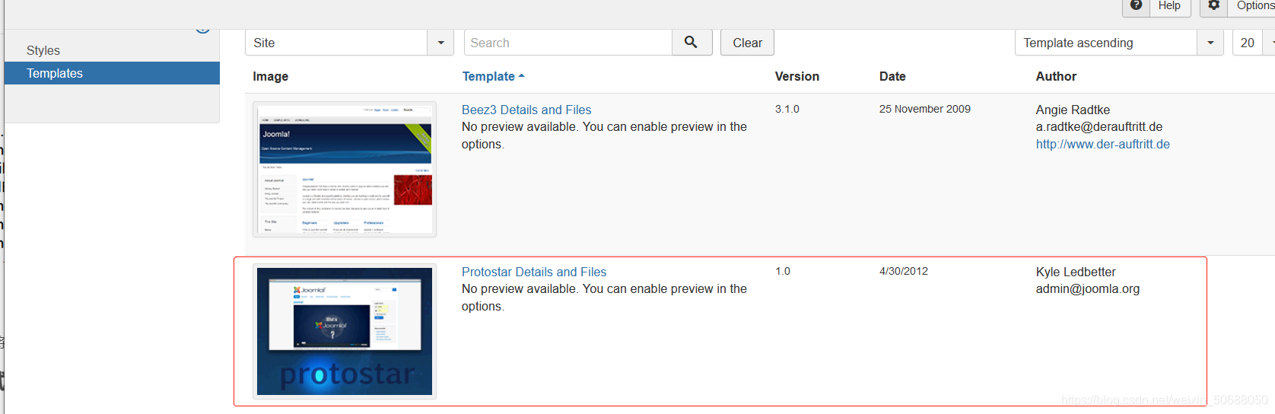
Task: Open the list limit 20 dropdown
Action: pyautogui.click(x=1254, y=43)
